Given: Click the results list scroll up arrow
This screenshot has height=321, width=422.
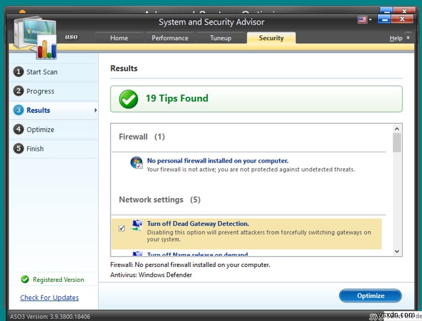Looking at the screenshot, I should point(397,129).
